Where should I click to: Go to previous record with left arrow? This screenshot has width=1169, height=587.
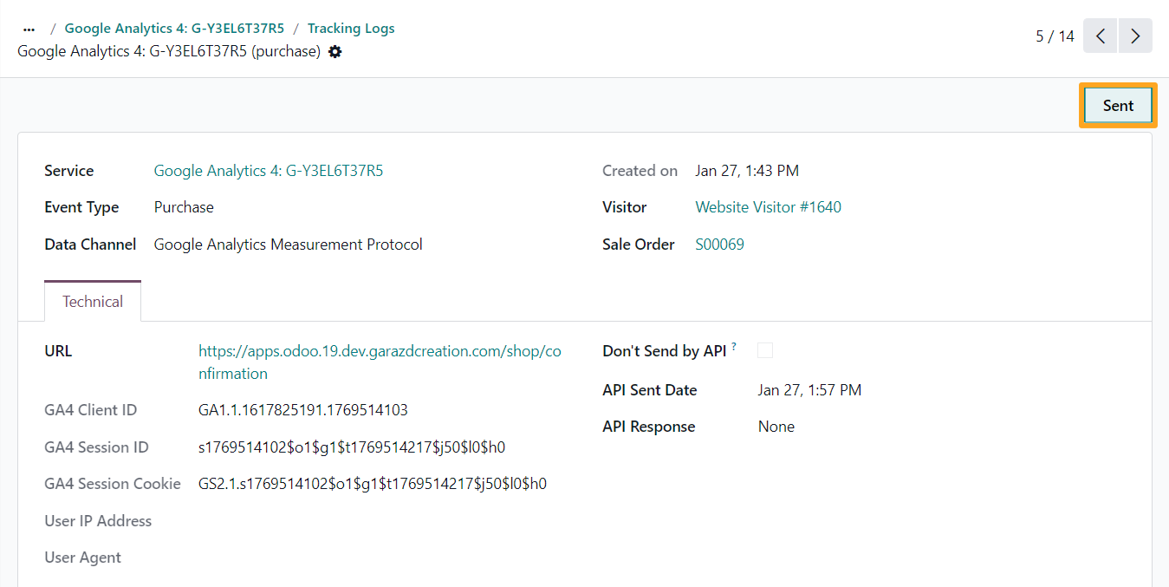pos(1101,36)
